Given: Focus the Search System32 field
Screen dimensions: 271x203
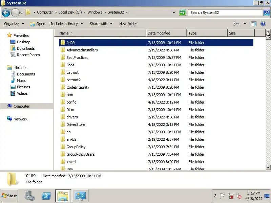Looking at the screenshot, I should (x=225, y=13).
